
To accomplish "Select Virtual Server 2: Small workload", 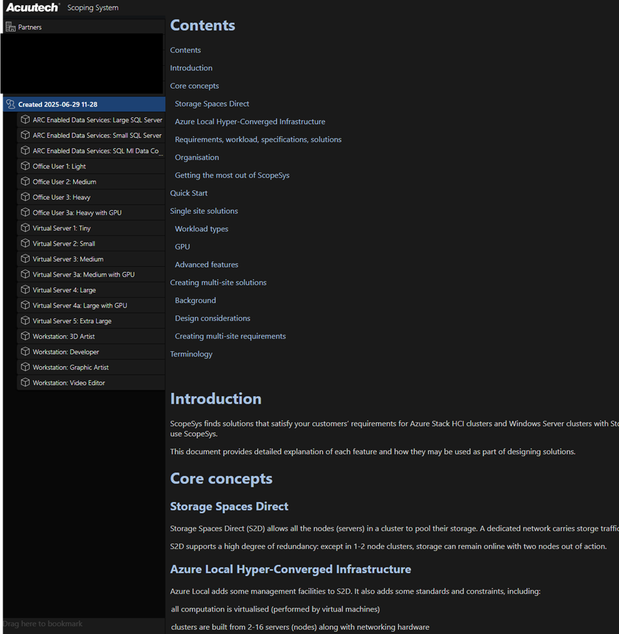I will 91,243.
